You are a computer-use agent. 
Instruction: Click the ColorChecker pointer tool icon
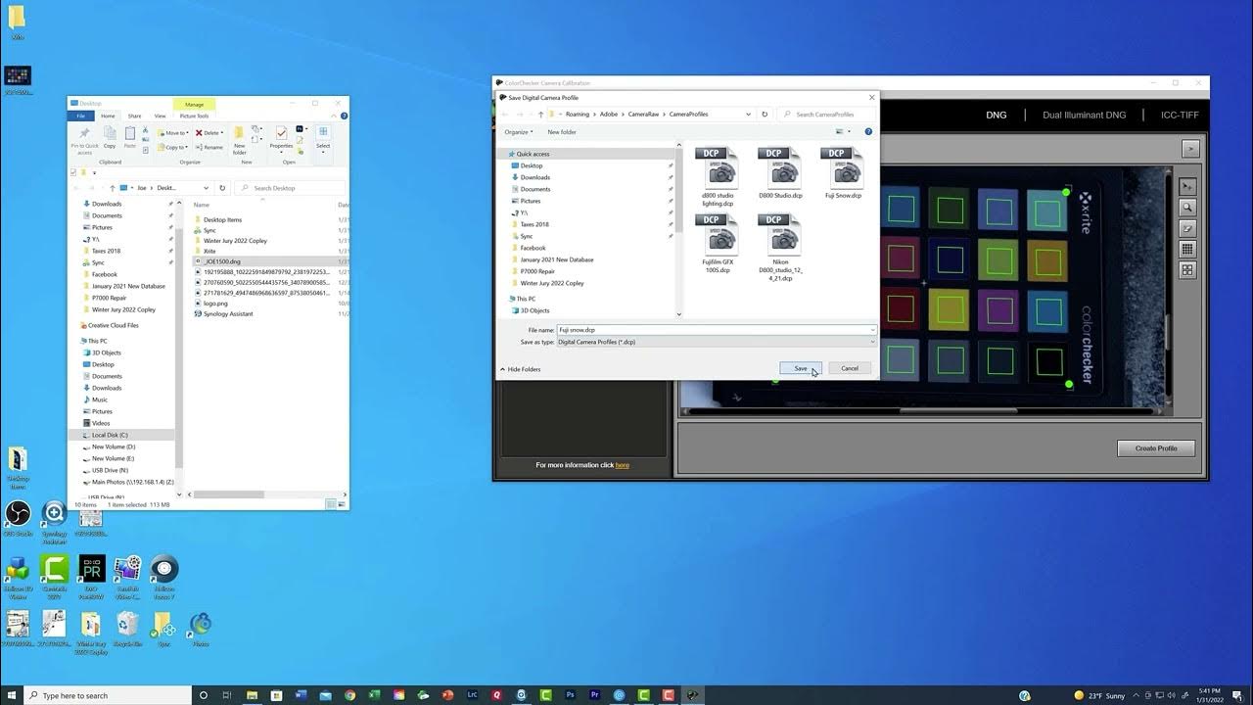tap(1187, 186)
